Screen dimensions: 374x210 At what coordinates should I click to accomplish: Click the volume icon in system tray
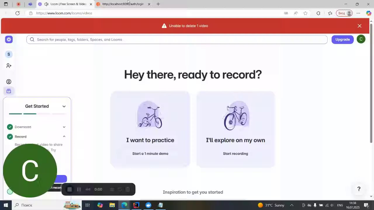[332, 205]
